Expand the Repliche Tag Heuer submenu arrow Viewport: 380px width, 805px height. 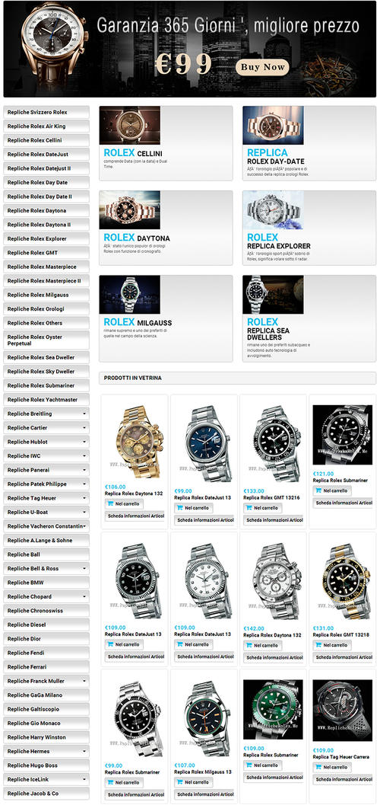(x=84, y=498)
